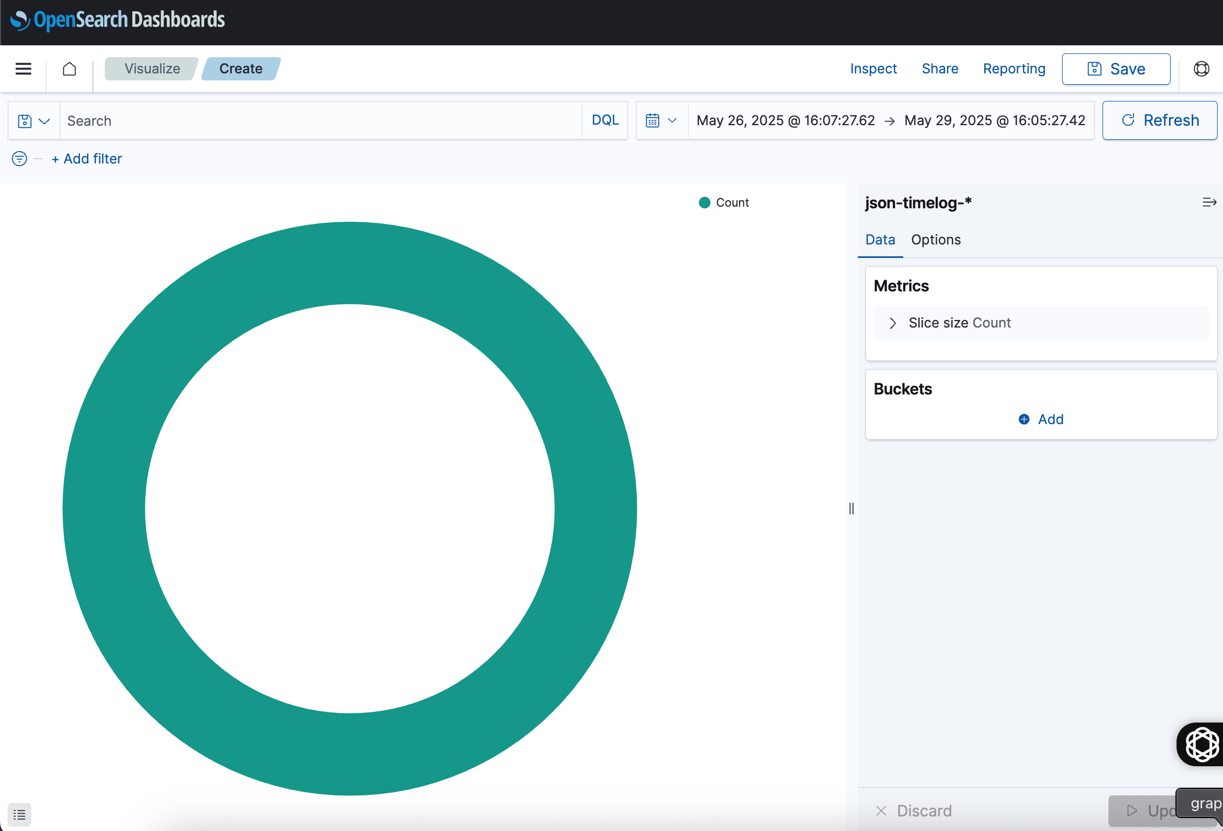The height and width of the screenshot is (831, 1223).
Task: Click the plus icon to add bucket
Action: pyautogui.click(x=1024, y=419)
